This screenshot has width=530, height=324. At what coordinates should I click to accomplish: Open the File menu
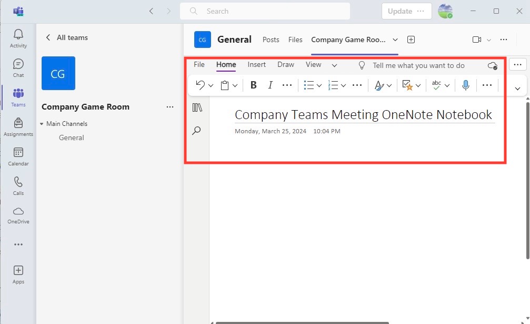(199, 64)
